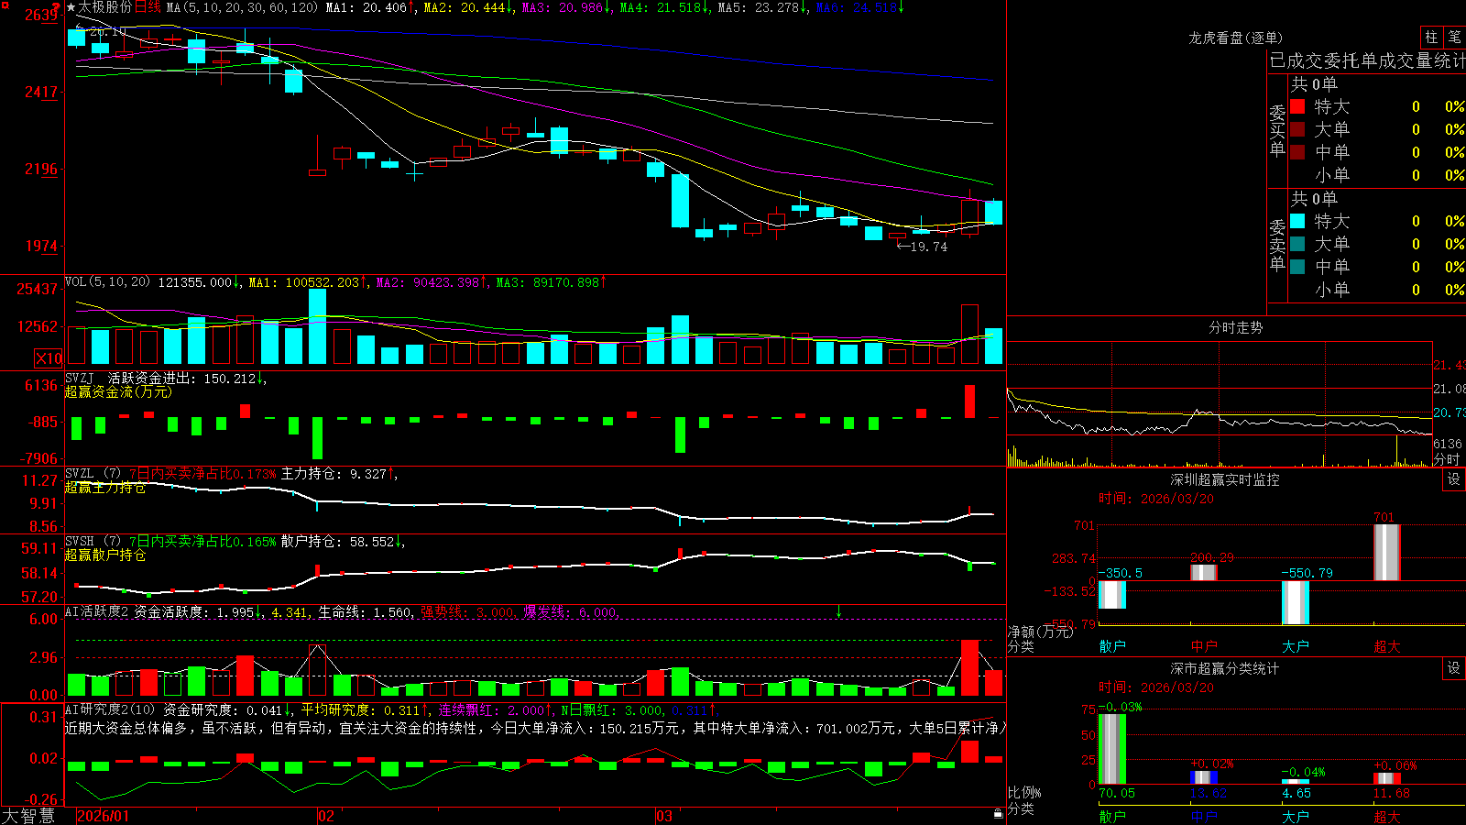The height and width of the screenshot is (825, 1466).
Task: Click the 超赢资金流(万元) label
Action: pos(118,391)
